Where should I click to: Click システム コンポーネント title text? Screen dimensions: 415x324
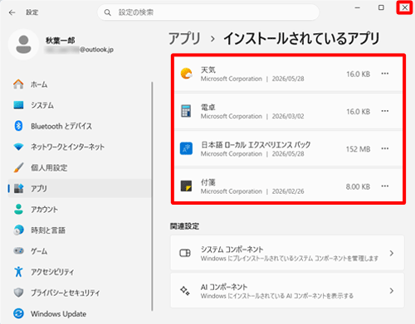click(232, 249)
